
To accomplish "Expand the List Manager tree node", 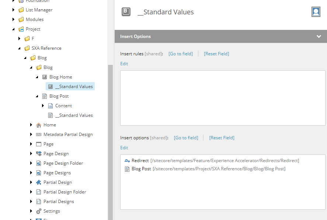I will coord(13,10).
